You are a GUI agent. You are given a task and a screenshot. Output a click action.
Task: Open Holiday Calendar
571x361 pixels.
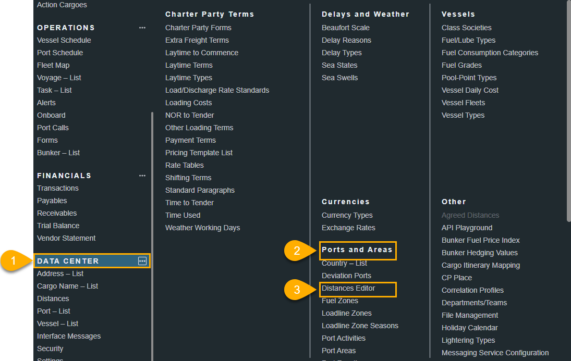tap(469, 328)
